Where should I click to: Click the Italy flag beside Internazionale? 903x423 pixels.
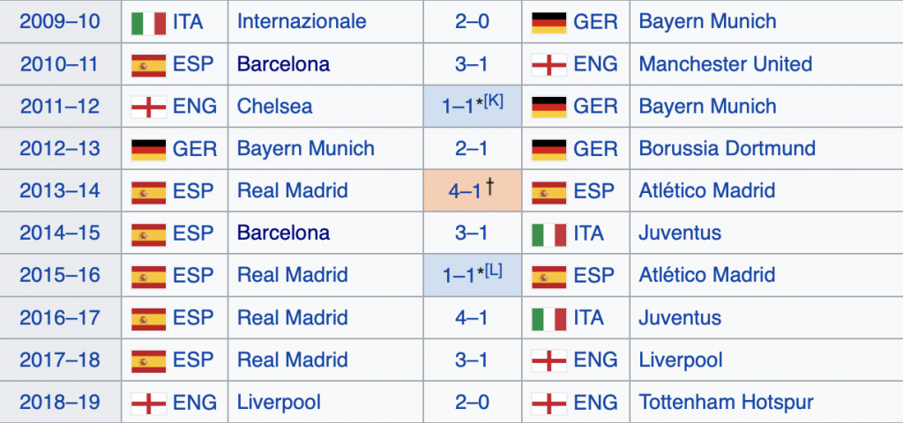pos(146,21)
